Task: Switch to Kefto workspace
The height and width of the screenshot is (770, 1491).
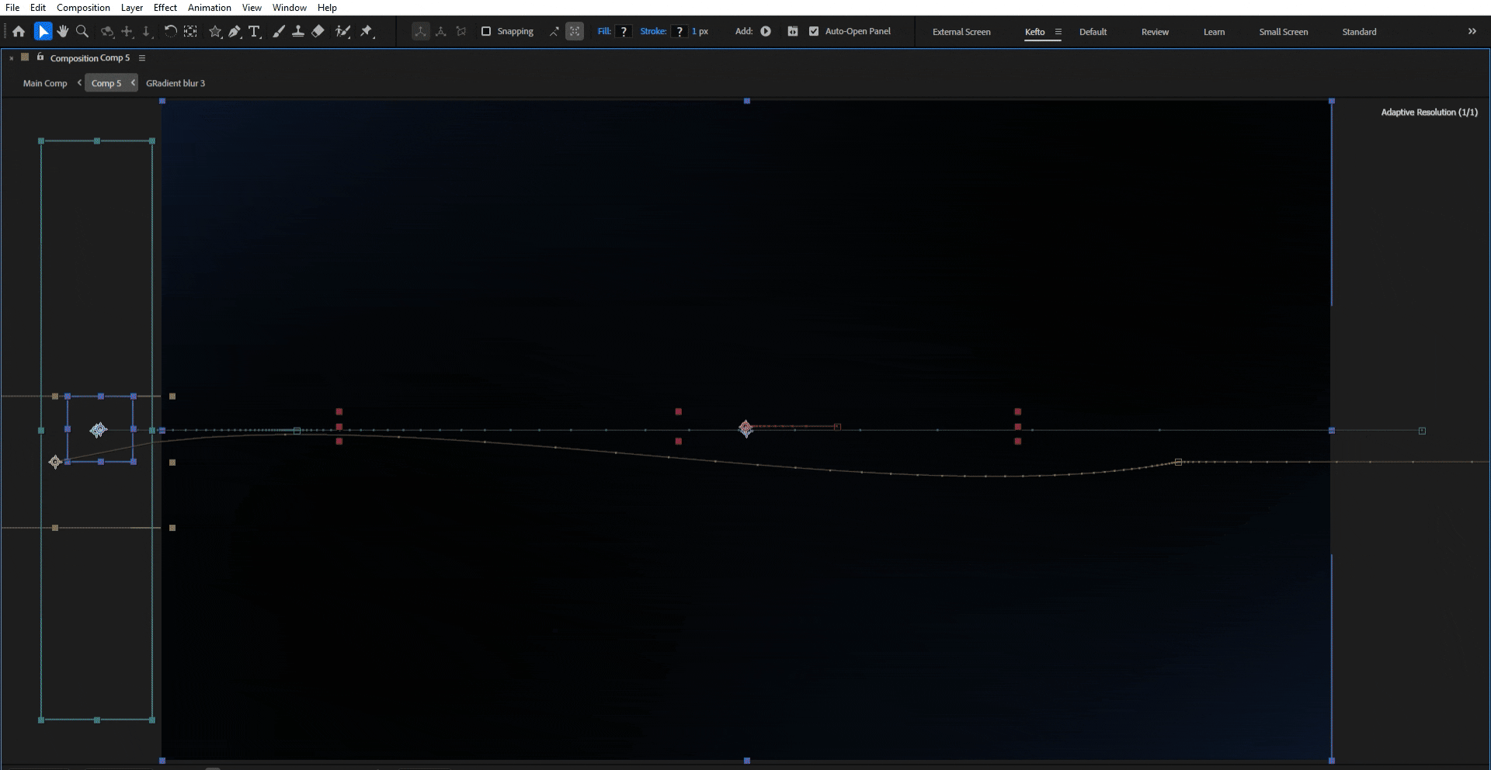Action: 1035,32
